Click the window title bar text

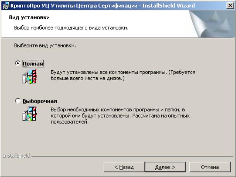pyautogui.click(x=103, y=6)
